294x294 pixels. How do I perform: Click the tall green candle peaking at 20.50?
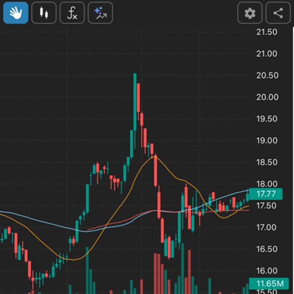point(135,102)
